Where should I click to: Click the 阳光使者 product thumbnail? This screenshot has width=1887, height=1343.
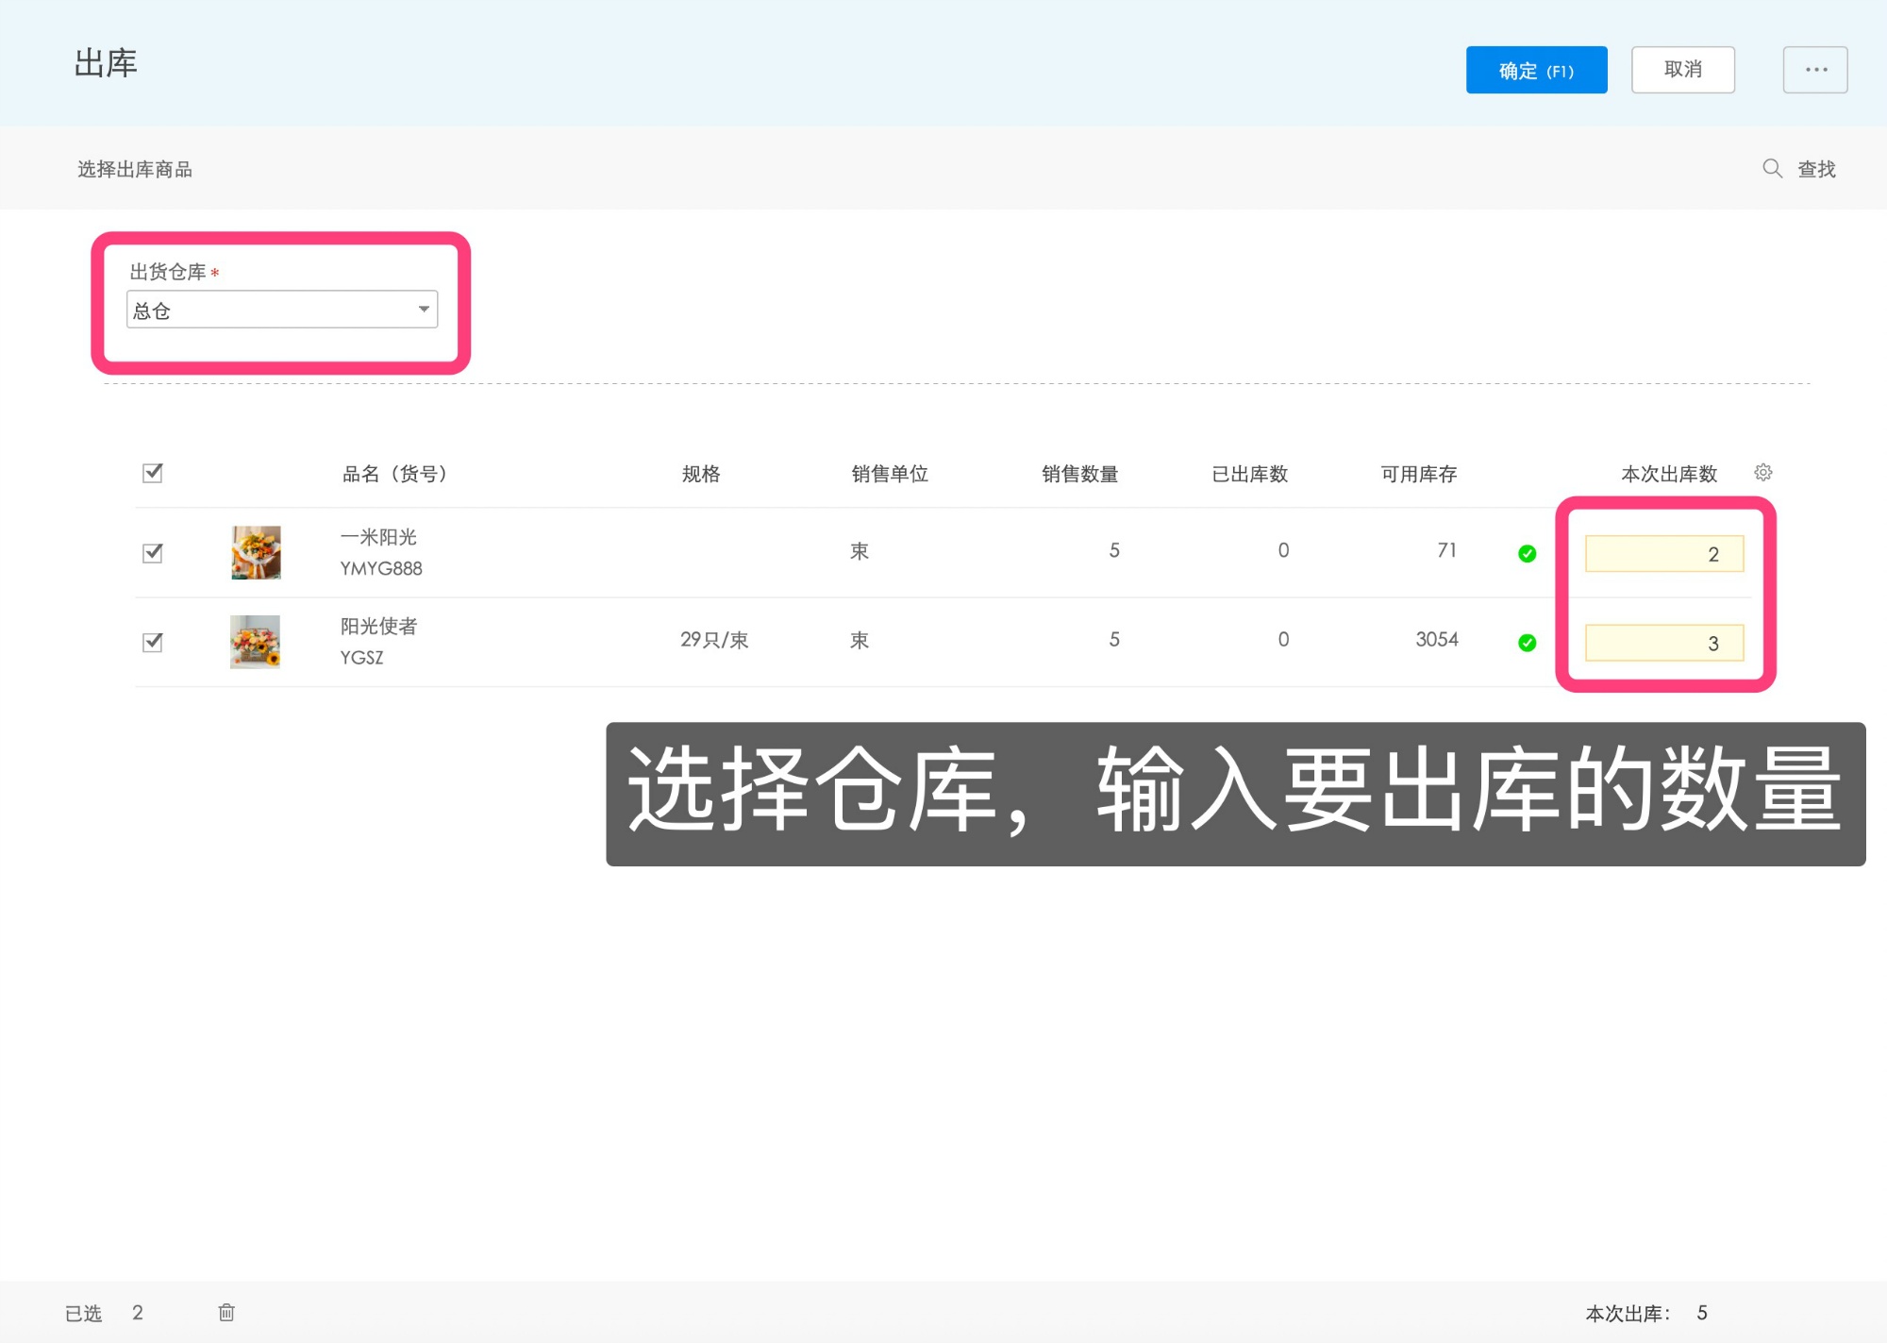[256, 642]
